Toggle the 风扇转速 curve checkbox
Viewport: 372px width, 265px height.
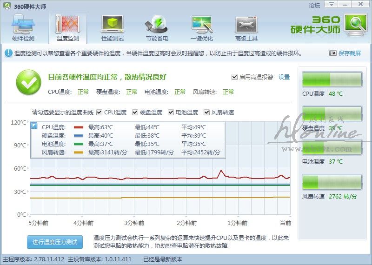click(x=207, y=113)
